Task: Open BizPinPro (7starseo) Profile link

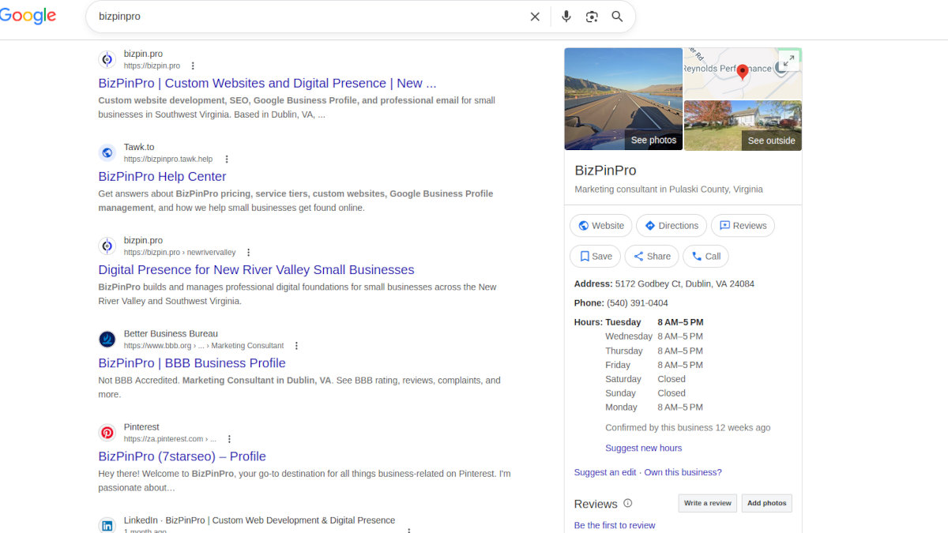Action: point(182,456)
